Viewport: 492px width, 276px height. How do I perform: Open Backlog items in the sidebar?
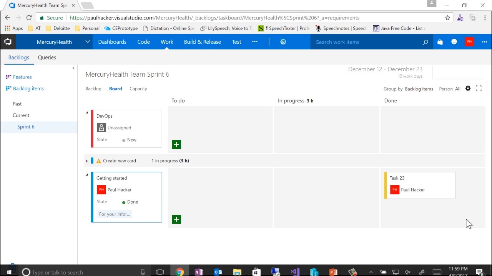pyautogui.click(x=28, y=89)
